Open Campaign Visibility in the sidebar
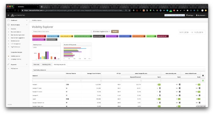This screenshot has width=214, height=115. pos(16,59)
